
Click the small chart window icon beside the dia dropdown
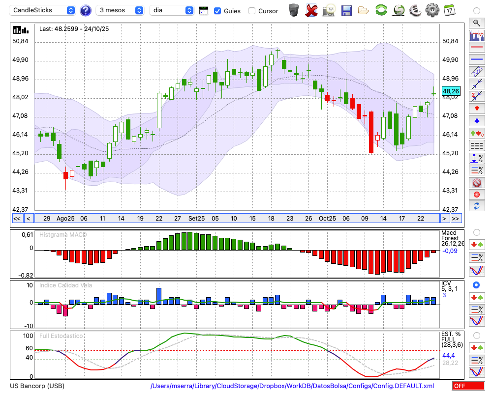[204, 11]
